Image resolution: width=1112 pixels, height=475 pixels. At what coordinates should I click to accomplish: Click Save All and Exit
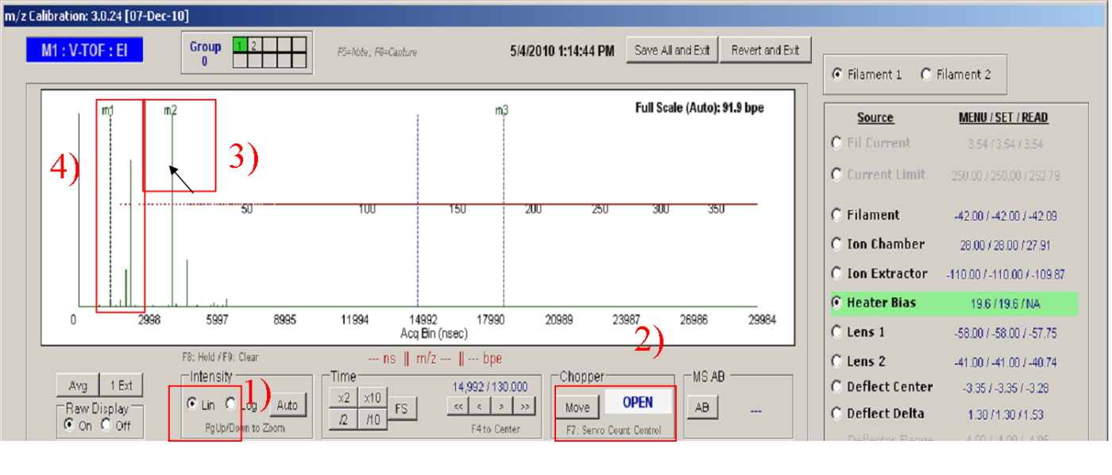(672, 50)
